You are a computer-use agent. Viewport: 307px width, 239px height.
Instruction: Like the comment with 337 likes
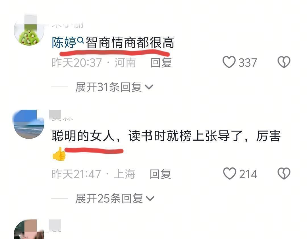tap(229, 62)
